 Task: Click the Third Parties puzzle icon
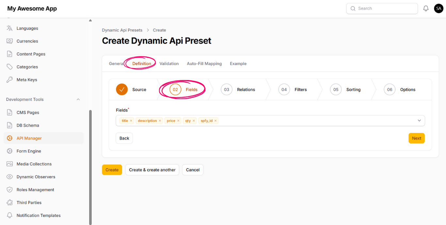[9, 202]
